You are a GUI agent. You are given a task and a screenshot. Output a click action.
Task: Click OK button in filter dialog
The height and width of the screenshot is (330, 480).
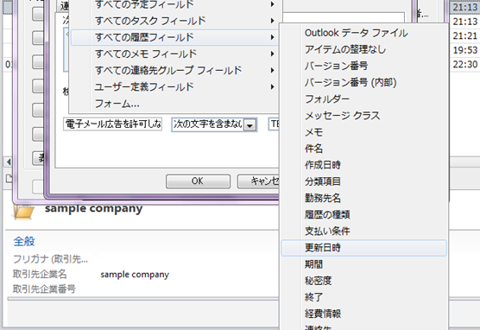click(x=198, y=181)
